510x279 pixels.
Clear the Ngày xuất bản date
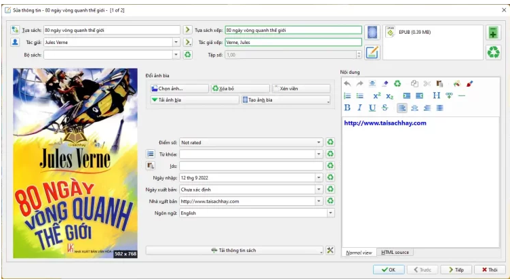point(330,189)
